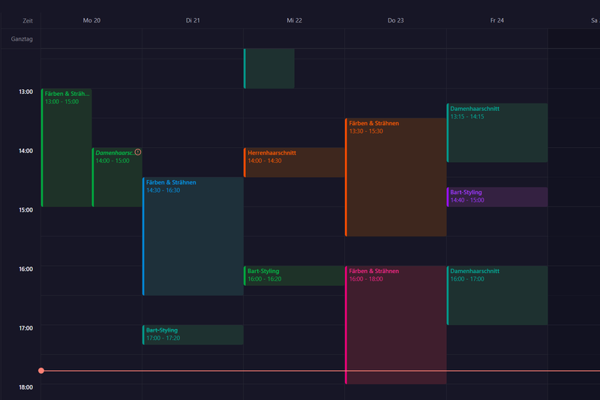Select the Fr 24 day header
The width and height of the screenshot is (600, 400).
497,20
